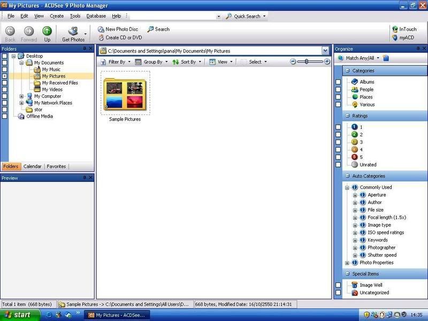Check the Albums category checkbox
This screenshot has height=321, width=428.
point(338,82)
